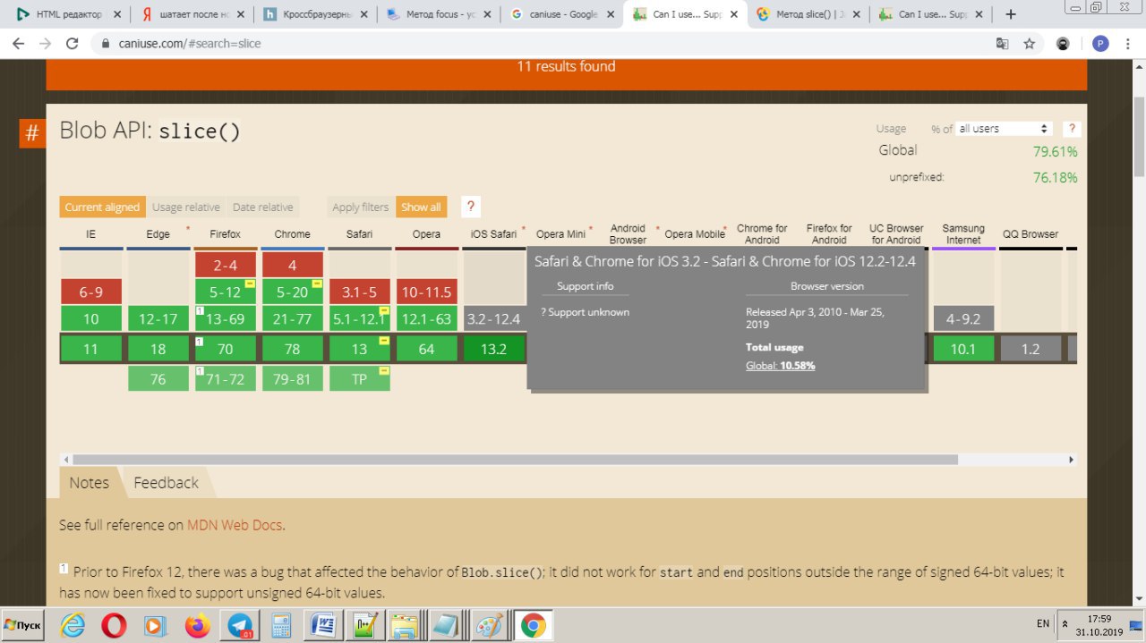Switch to Date relative view
The width and height of the screenshot is (1146, 643).
click(x=262, y=207)
